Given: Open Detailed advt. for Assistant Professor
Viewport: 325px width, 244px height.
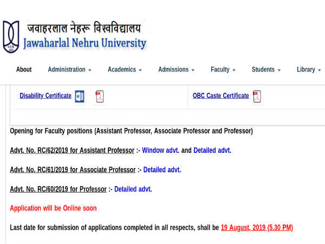Looking at the screenshot, I should pyautogui.click(x=212, y=150).
